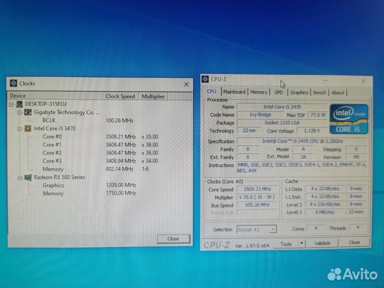384x288 pixels.
Task: Open the About tab
Action: [338, 93]
